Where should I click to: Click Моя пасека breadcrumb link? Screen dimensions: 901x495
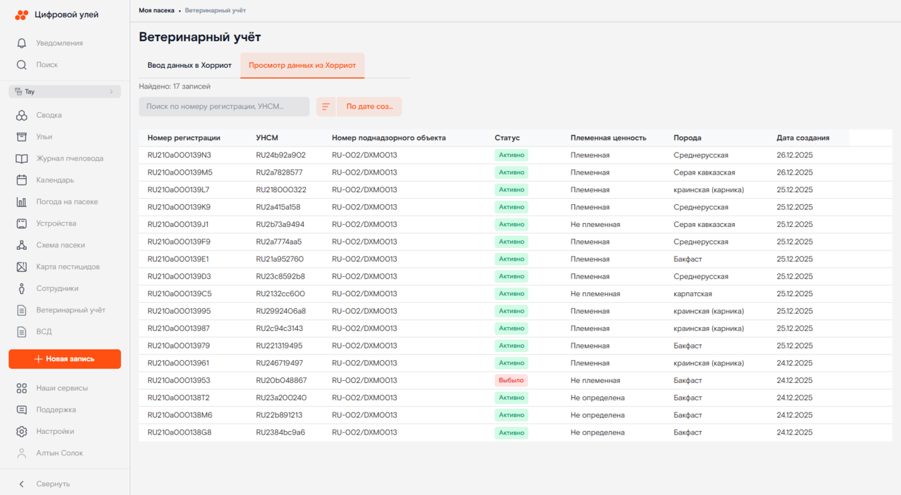click(x=156, y=11)
